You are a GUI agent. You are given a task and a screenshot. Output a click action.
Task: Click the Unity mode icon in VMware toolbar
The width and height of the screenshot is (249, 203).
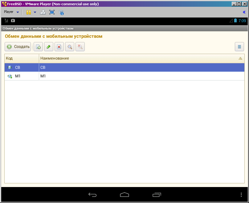pyautogui.click(x=61, y=13)
